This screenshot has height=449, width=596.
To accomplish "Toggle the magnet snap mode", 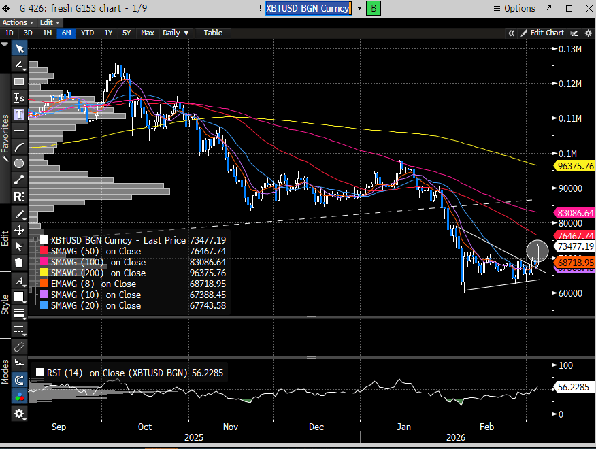I will pos(20,380).
